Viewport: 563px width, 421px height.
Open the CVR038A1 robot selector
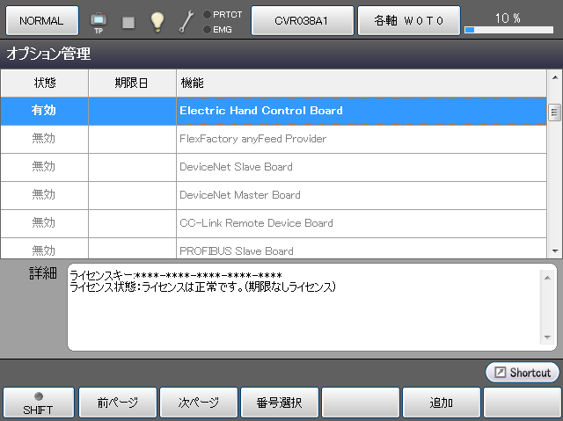[x=303, y=19]
